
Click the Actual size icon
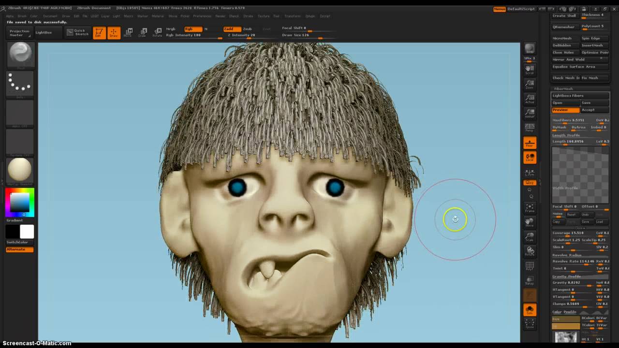pos(530,99)
